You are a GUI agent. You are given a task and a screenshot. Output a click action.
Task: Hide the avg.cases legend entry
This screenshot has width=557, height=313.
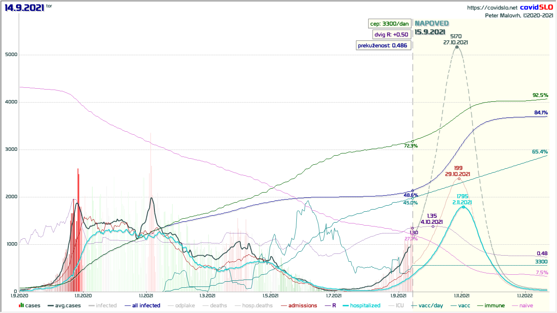click(x=66, y=306)
